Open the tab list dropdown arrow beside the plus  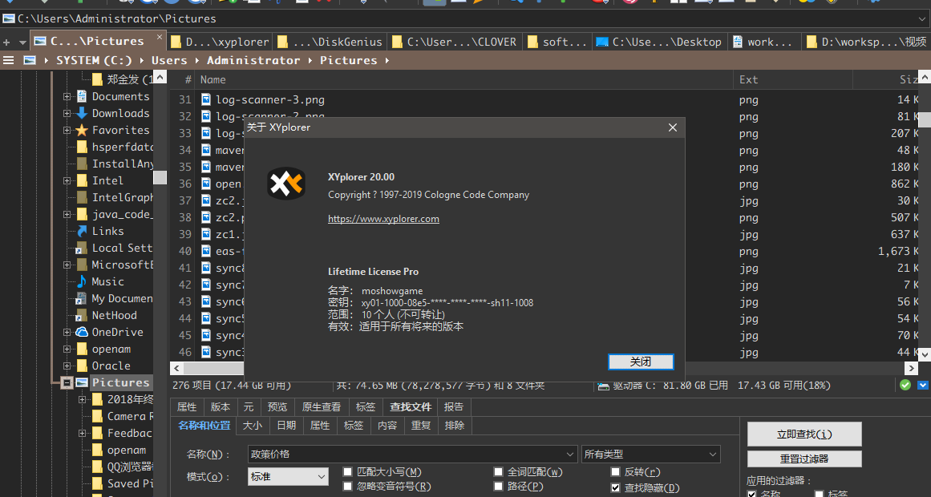[22, 42]
